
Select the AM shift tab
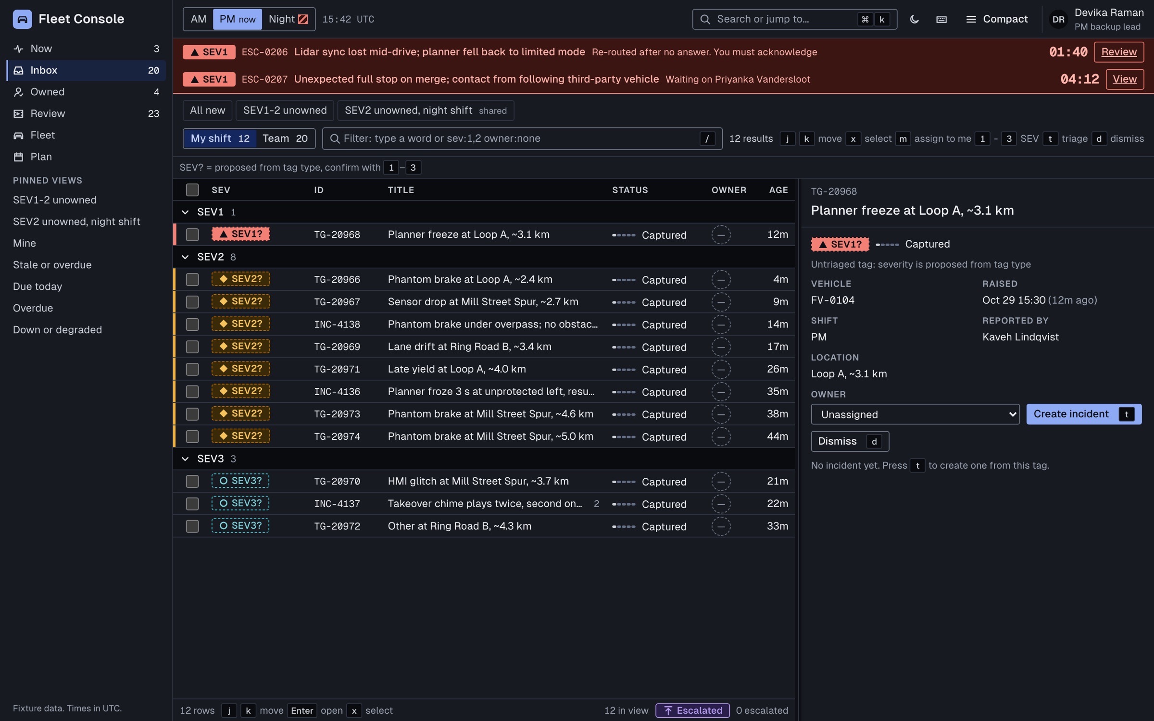(x=198, y=19)
